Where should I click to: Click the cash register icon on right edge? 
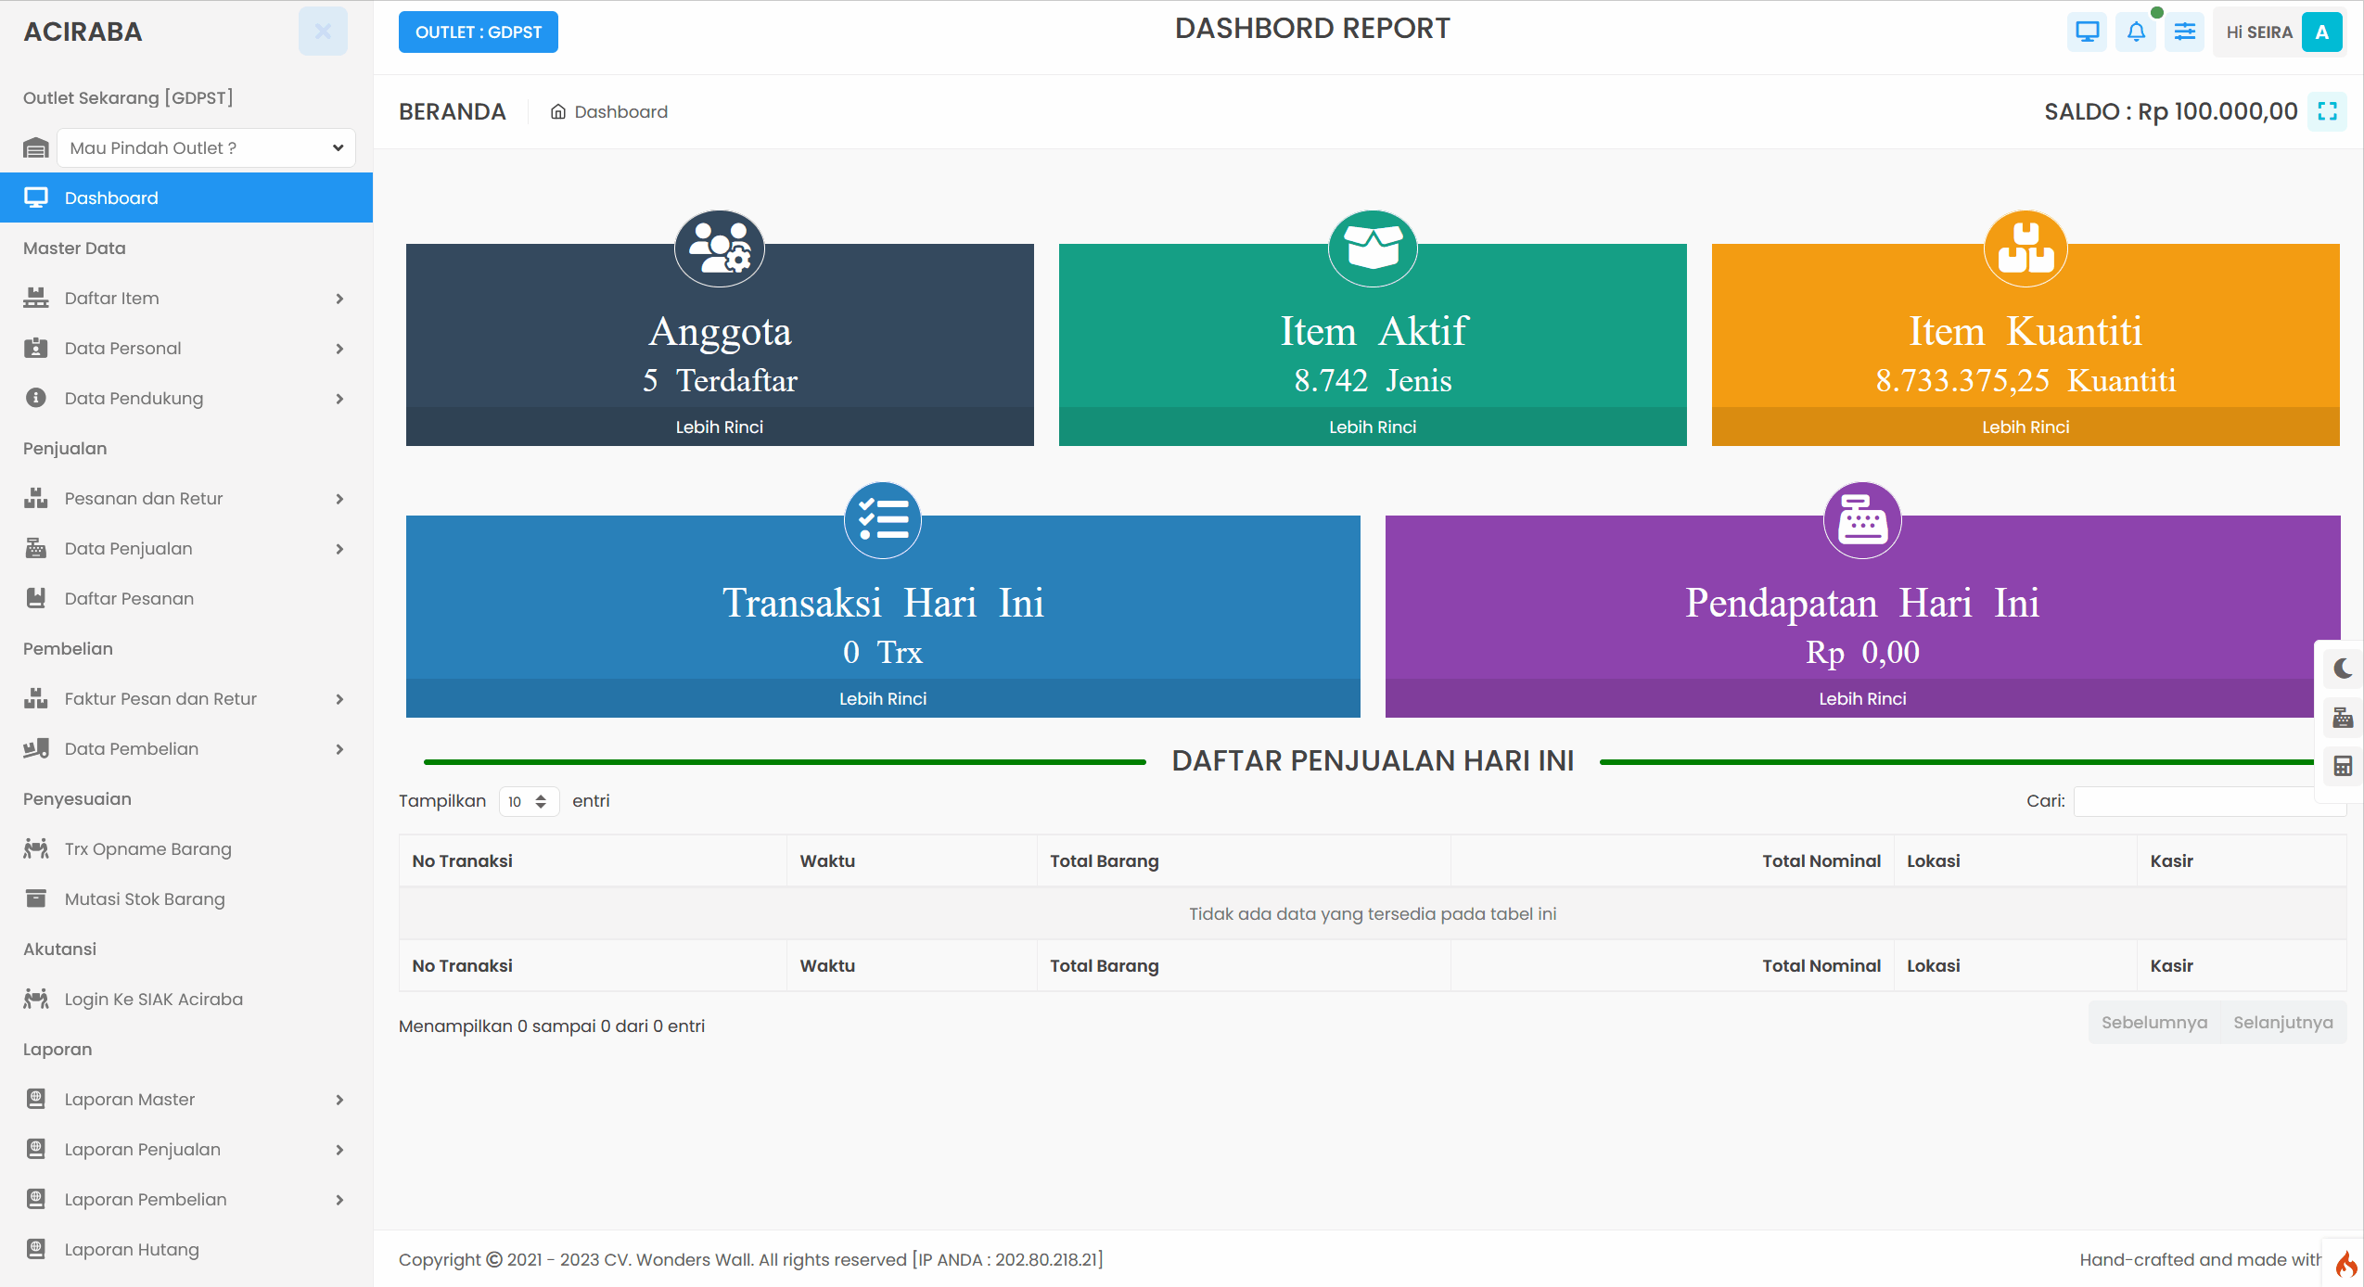click(2343, 718)
